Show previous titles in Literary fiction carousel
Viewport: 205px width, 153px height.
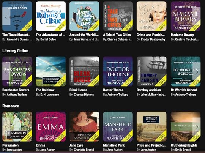(6, 71)
